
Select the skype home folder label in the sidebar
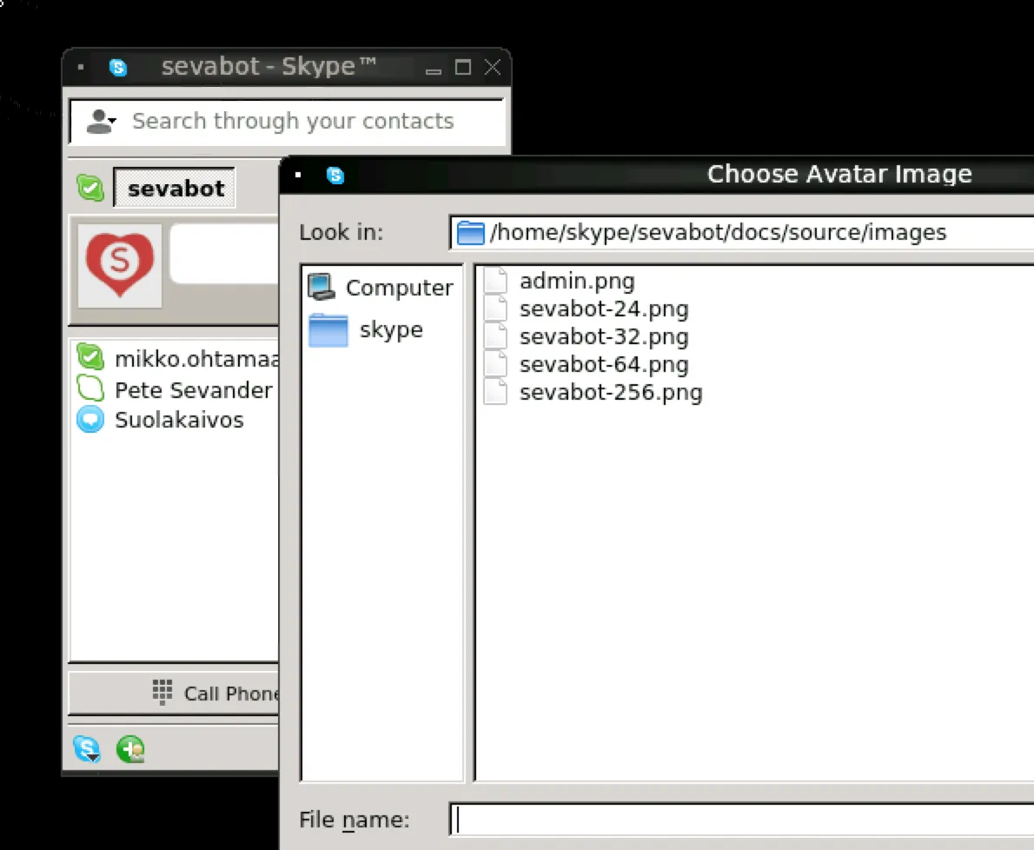click(x=391, y=329)
